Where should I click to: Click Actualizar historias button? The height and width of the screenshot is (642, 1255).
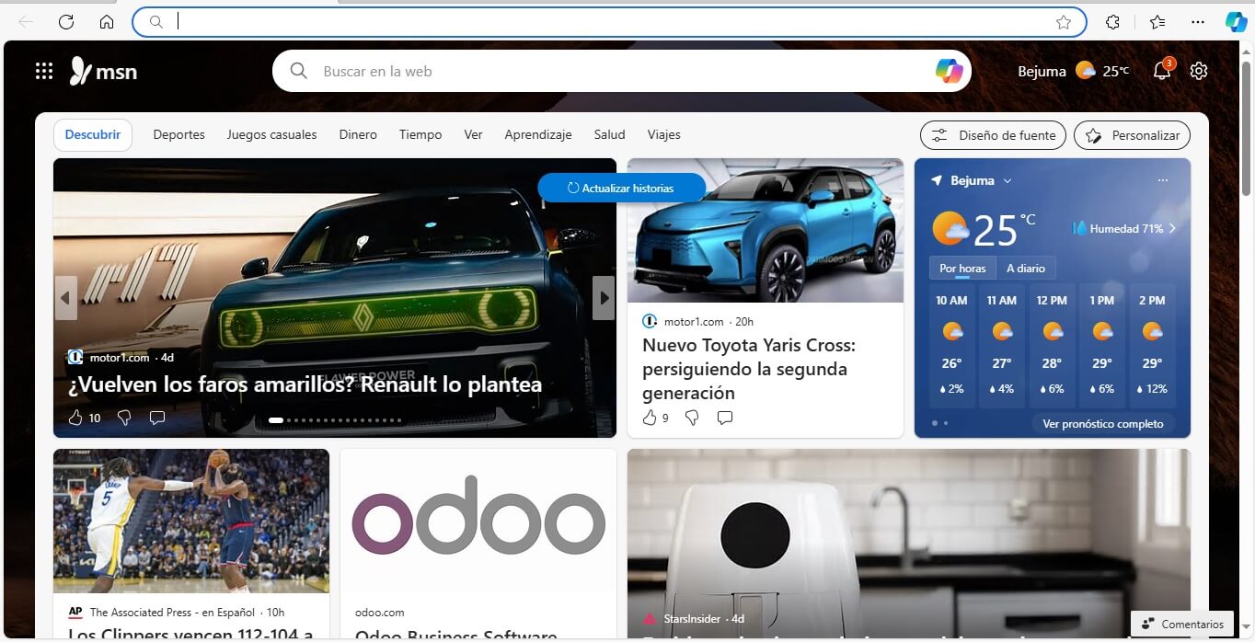pos(621,188)
